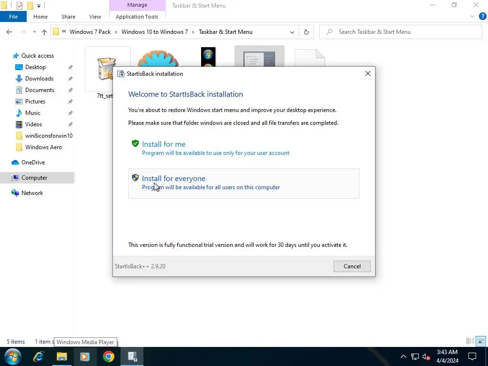Open recent locations dropdown arrow
488x366 pixels.
(34, 32)
